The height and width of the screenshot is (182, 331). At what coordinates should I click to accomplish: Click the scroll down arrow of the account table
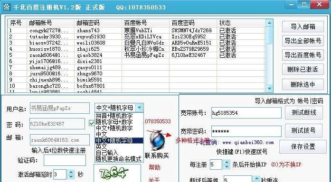click(269, 89)
